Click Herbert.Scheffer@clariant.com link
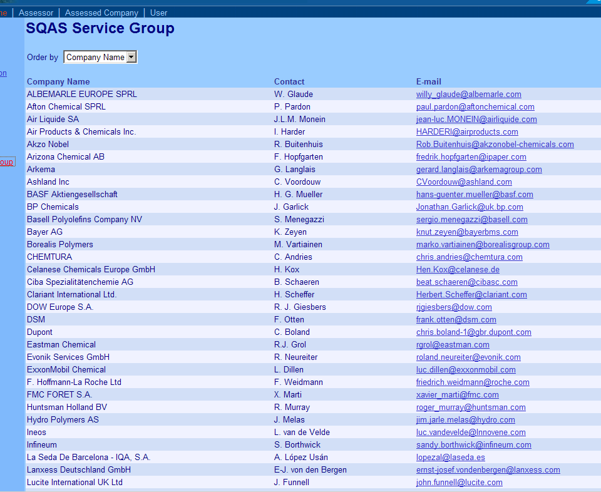The height and width of the screenshot is (492, 601). pos(471,295)
